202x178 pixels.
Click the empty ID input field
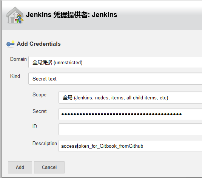130,129
